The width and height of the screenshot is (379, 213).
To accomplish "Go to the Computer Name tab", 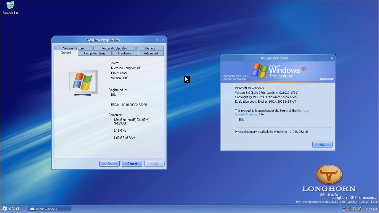I will pos(95,53).
